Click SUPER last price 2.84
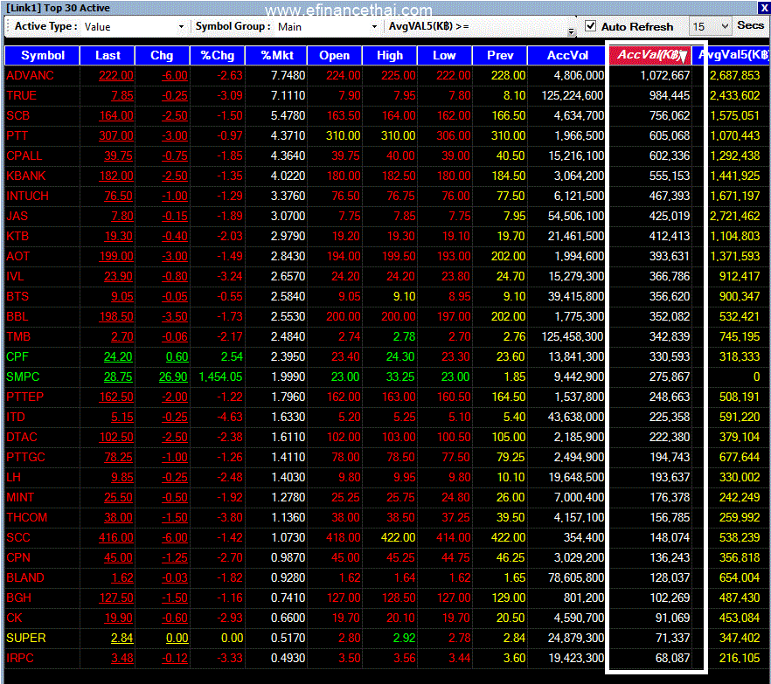771x684 pixels. [122, 639]
